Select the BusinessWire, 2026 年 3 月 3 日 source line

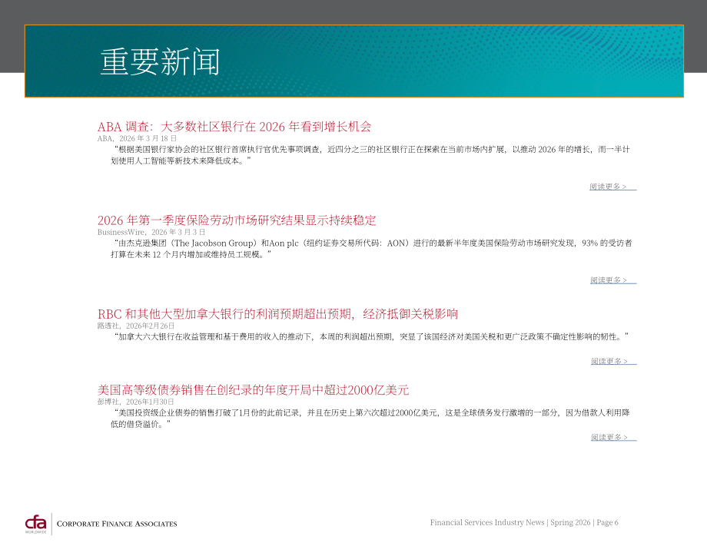coord(151,233)
